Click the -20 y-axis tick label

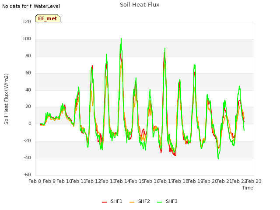click(27, 141)
